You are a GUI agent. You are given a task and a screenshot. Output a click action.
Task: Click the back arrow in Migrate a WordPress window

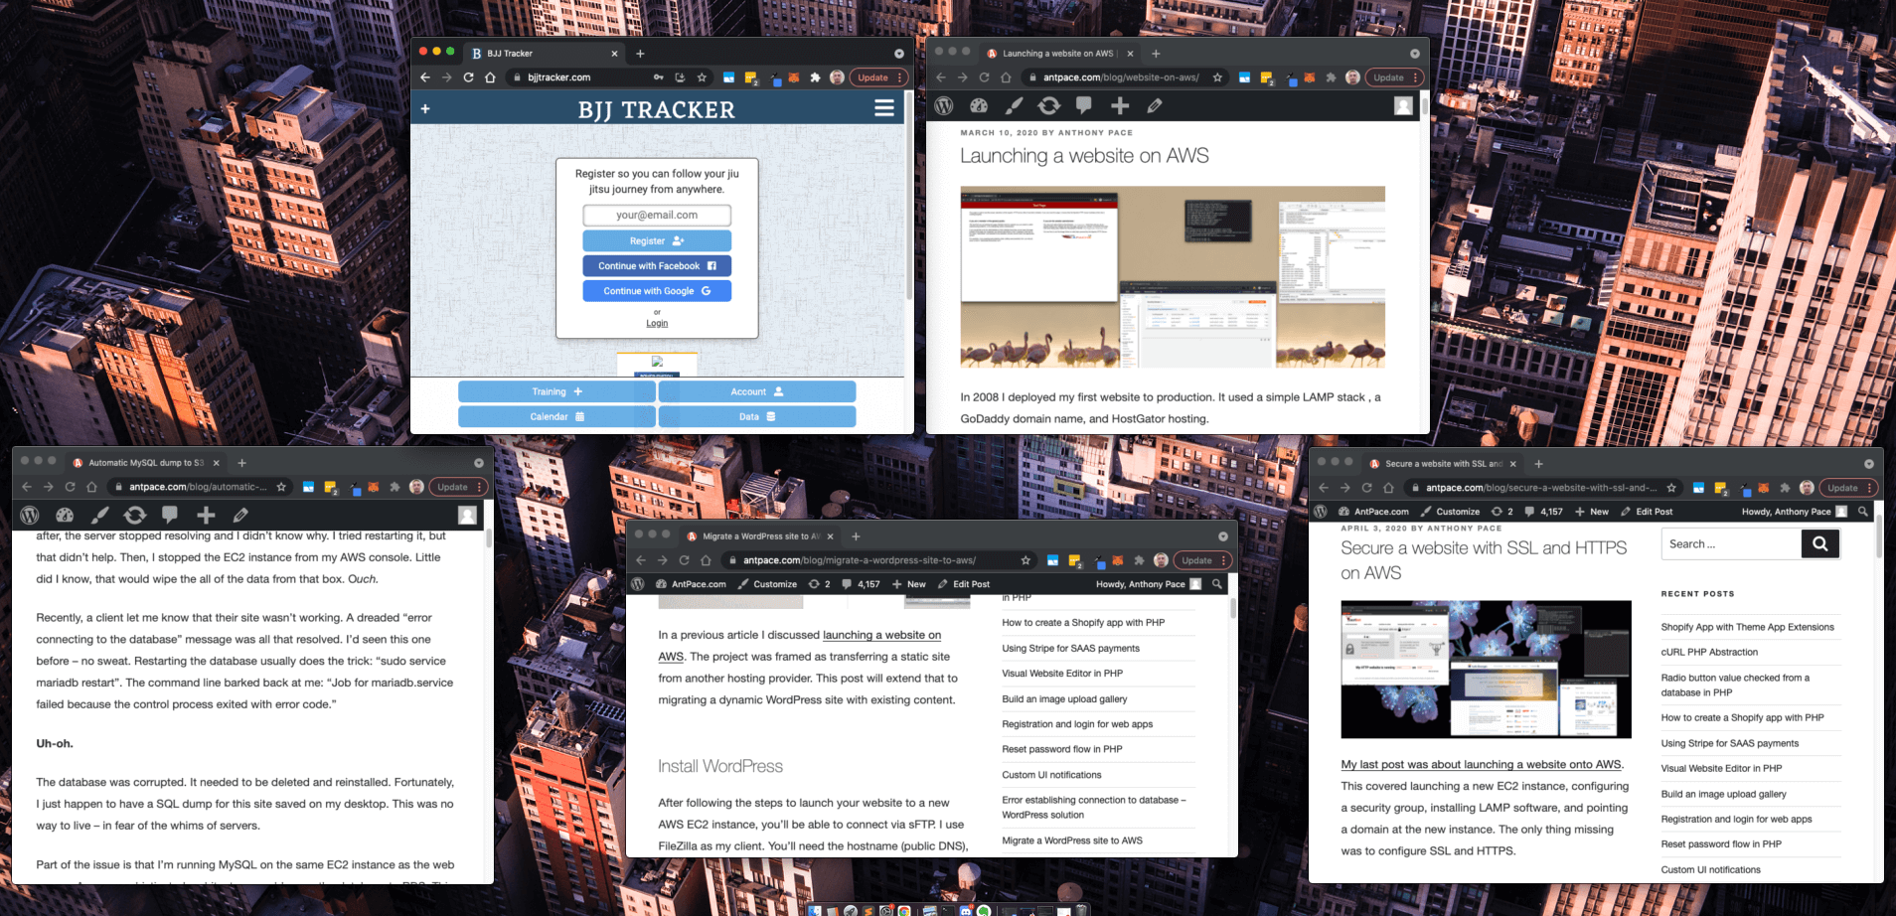click(641, 560)
